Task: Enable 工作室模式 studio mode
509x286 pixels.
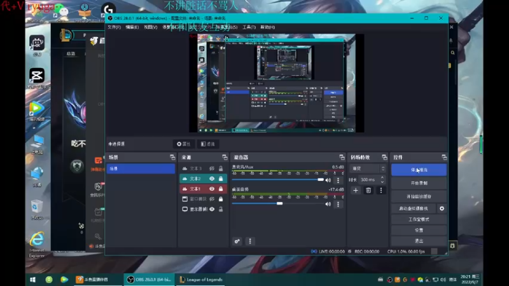Action: [x=419, y=219]
